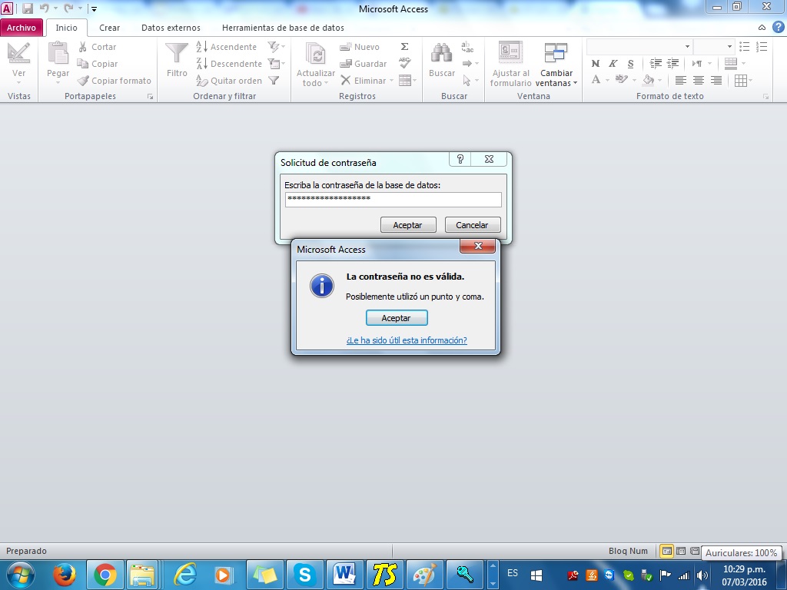Open Google Chrome from the taskbar
Image resolution: width=787 pixels, height=590 pixels.
(x=105, y=575)
